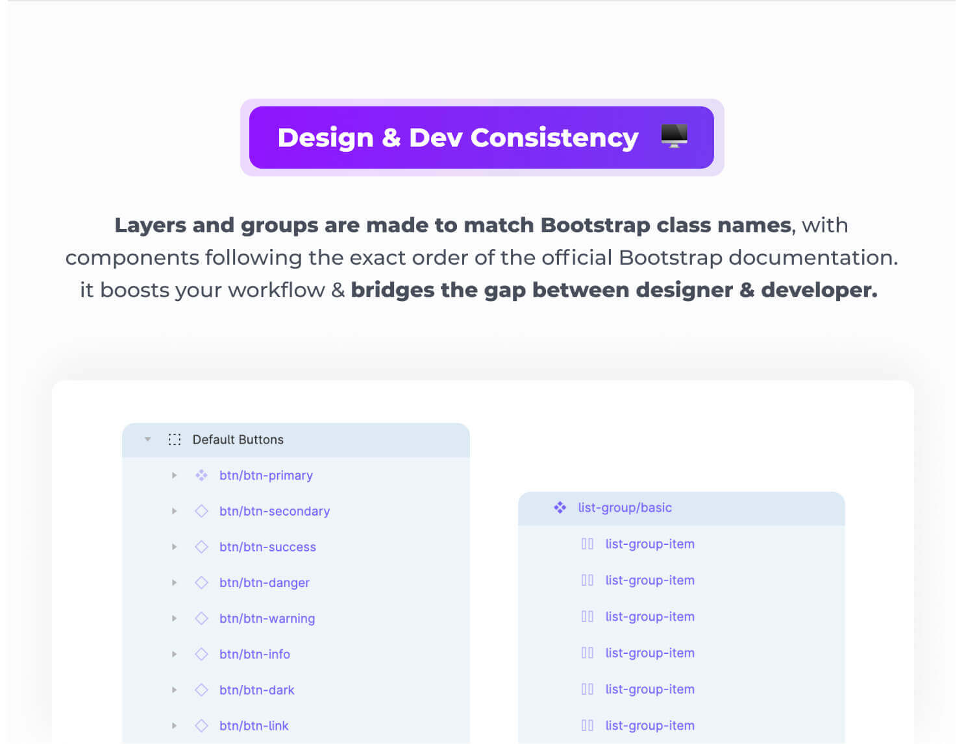
Task: Select the btn/btn-info layer name
Action: tap(254, 654)
